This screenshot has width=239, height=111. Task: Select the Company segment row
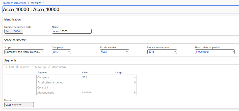point(70,77)
